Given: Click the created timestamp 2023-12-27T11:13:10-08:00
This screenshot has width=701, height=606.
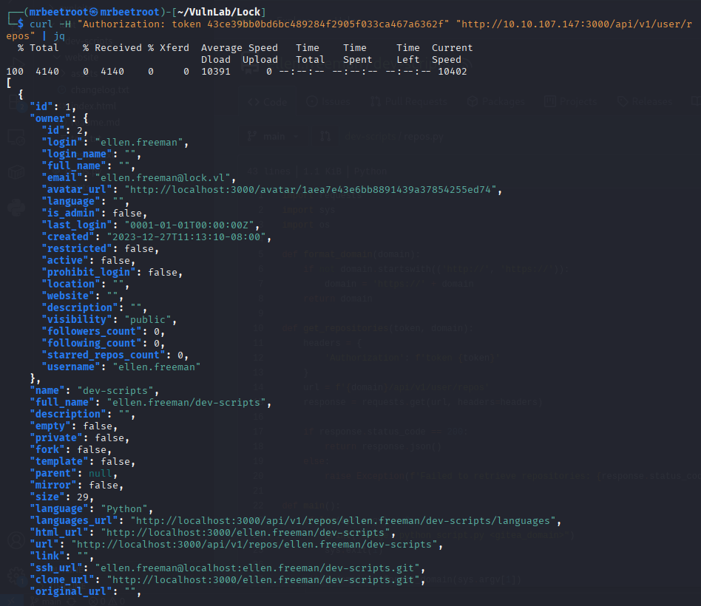Looking at the screenshot, I should click(x=186, y=237).
